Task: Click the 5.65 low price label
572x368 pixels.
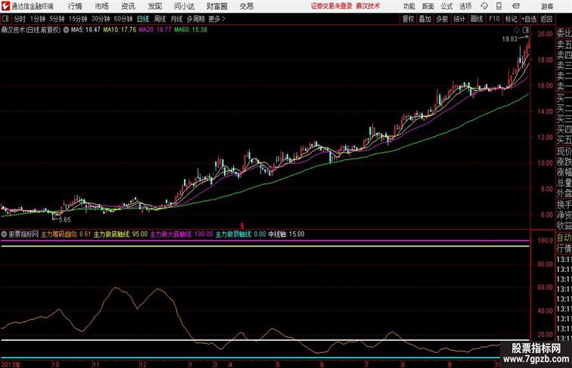Action: [64, 220]
